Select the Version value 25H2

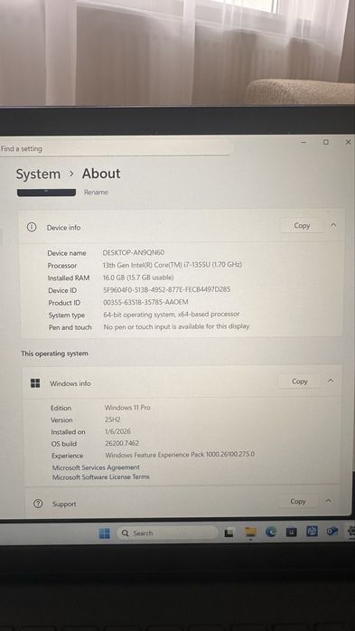tap(113, 419)
